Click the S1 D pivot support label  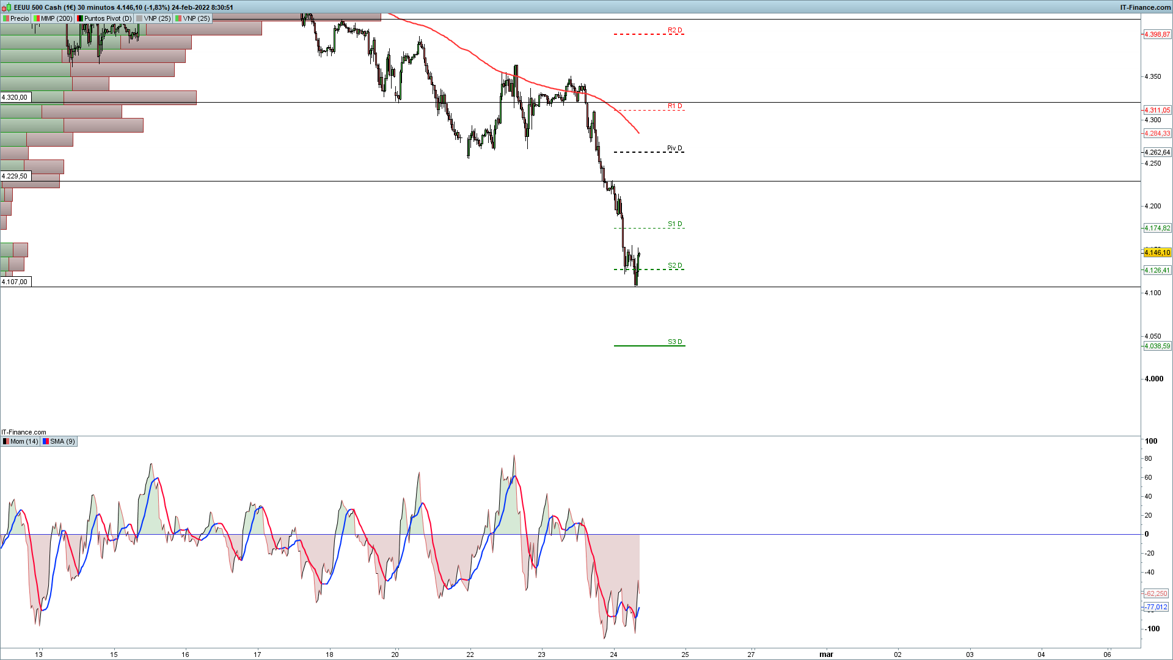pyautogui.click(x=674, y=224)
